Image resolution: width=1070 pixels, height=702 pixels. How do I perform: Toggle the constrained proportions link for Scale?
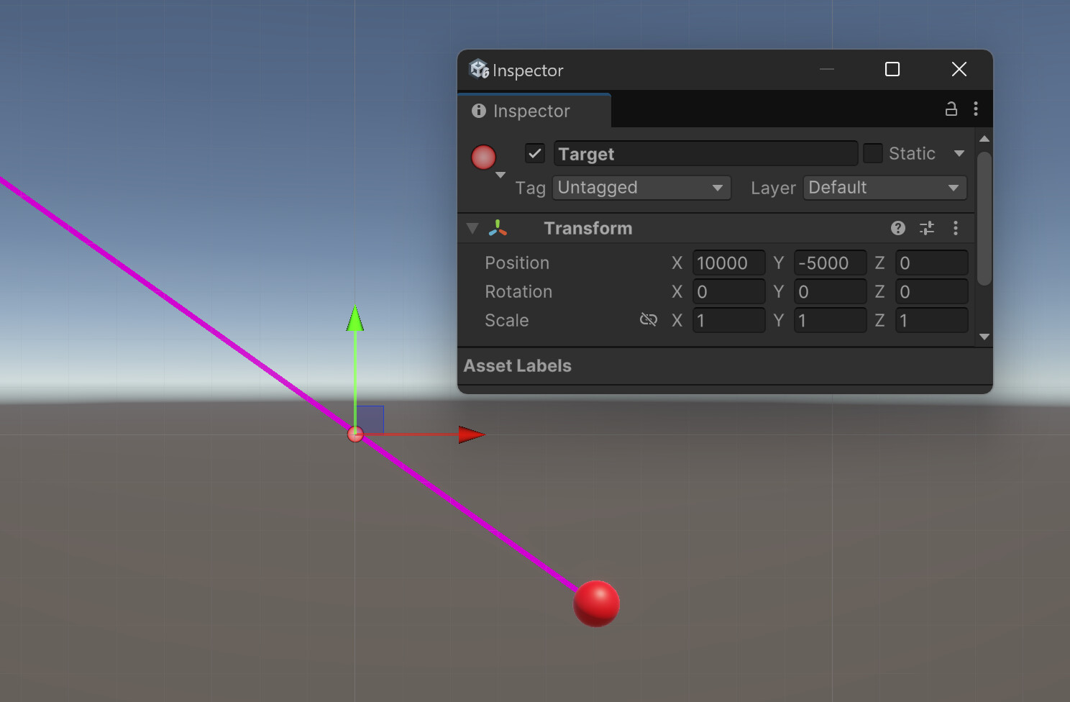click(648, 320)
